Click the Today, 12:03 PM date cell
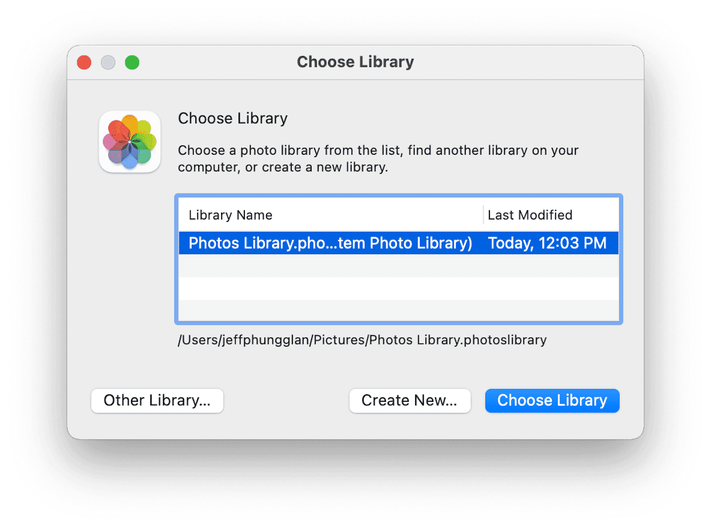The height and width of the screenshot is (528, 711). (x=547, y=243)
